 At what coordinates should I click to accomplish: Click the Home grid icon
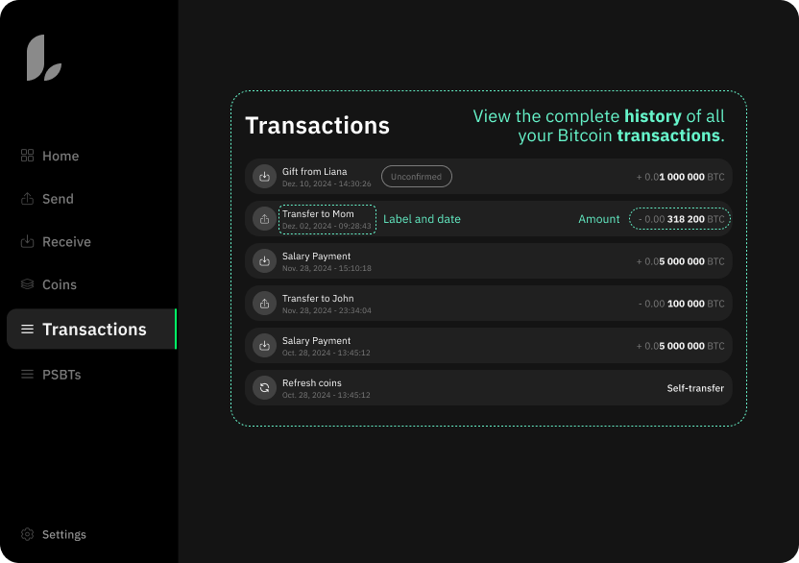(27, 156)
